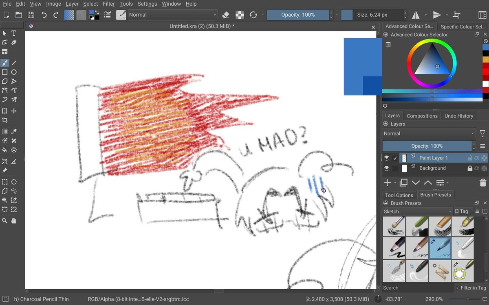Image resolution: width=489 pixels, height=305 pixels.
Task: Click the brush presets Search field
Action: (x=418, y=288)
